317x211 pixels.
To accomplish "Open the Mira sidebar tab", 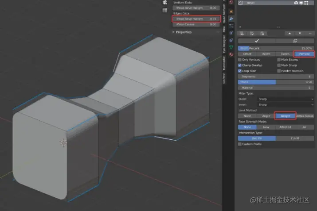I will (224, 29).
